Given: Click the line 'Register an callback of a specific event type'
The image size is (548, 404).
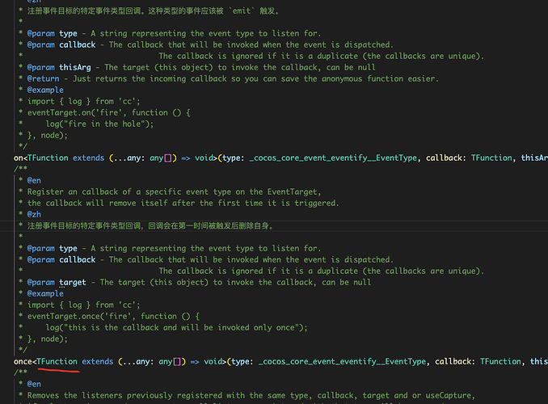Looking at the screenshot, I should (x=174, y=191).
